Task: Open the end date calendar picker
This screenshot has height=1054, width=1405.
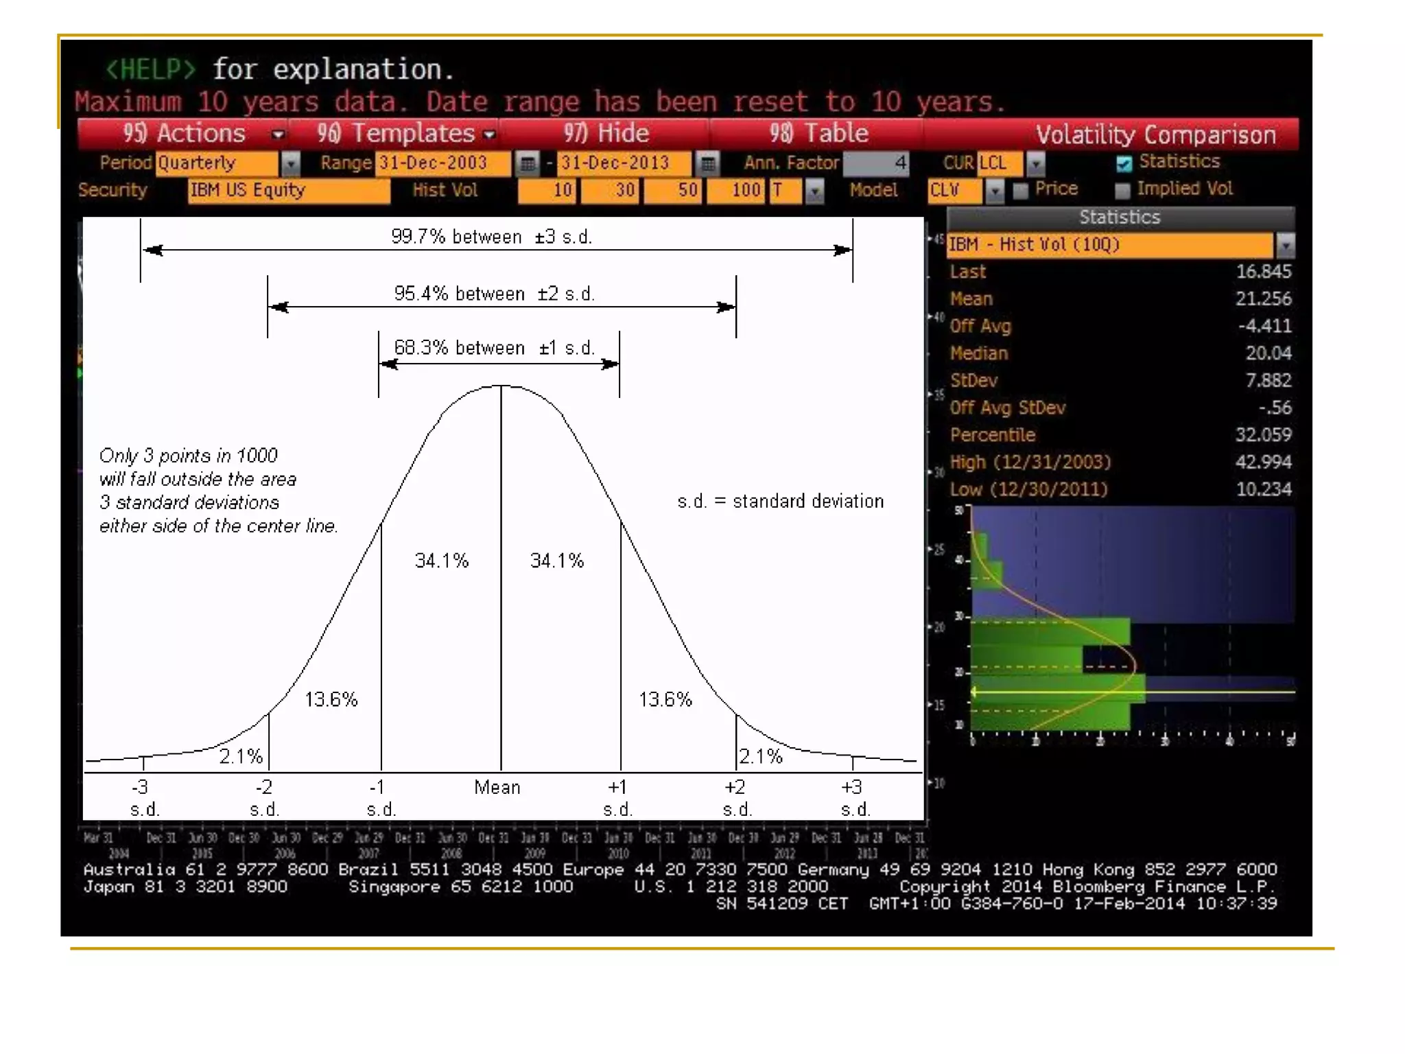Action: pos(707,163)
